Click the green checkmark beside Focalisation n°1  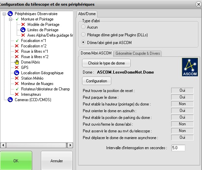17,41
